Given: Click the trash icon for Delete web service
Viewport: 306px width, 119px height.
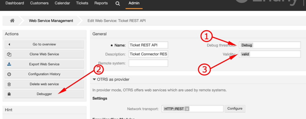Looking at the screenshot, I should pos(9,84).
